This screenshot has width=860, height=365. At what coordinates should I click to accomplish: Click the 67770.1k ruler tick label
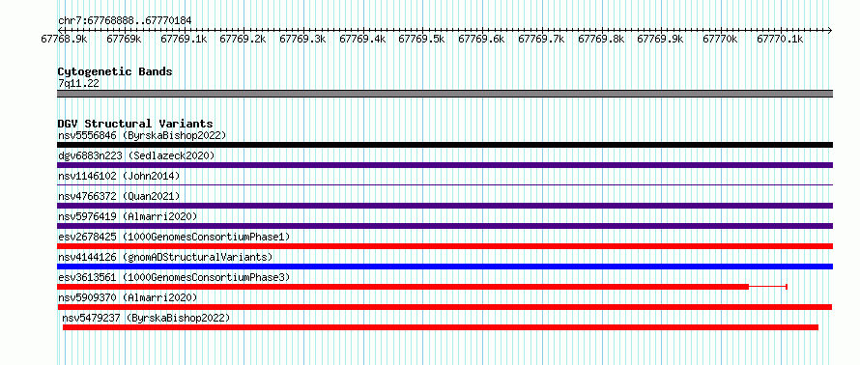(x=780, y=39)
